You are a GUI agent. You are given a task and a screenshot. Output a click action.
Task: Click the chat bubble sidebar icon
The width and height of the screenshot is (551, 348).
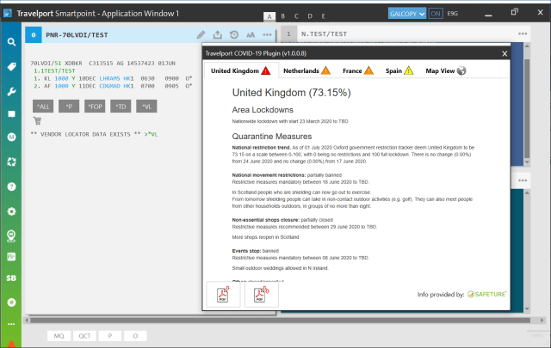(11, 114)
